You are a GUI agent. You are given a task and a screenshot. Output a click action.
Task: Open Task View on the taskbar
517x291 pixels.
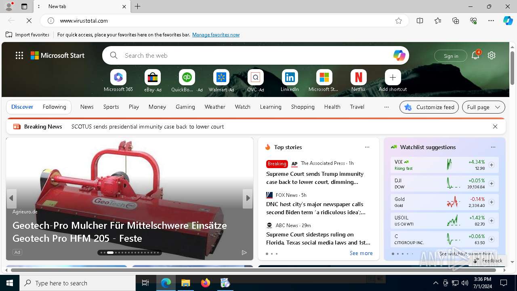pyautogui.click(x=145, y=283)
